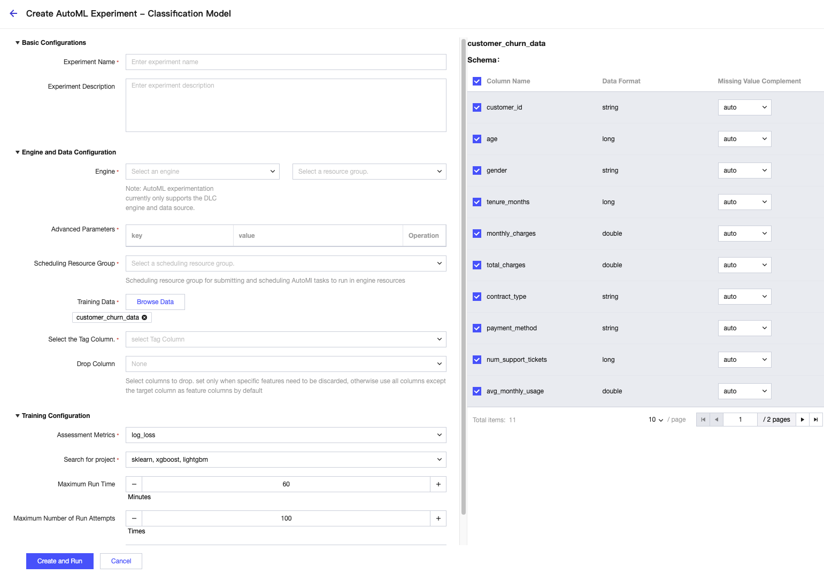This screenshot has width=824, height=574.
Task: Go to the previous schema page
Action: click(717, 420)
